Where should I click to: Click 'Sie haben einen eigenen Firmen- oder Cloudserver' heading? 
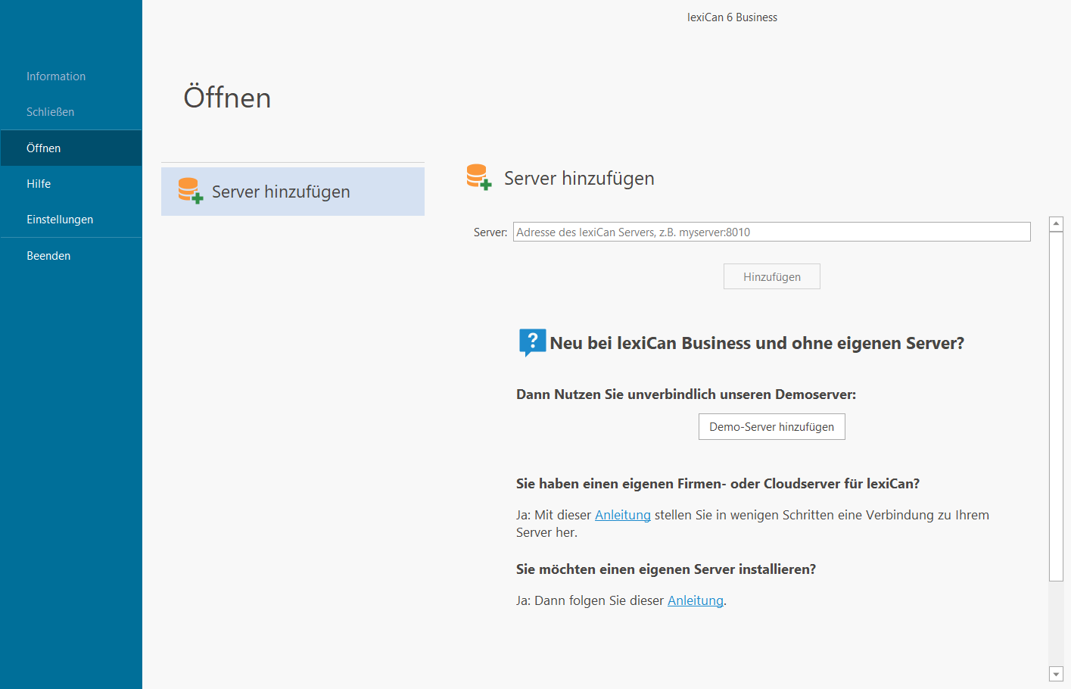point(718,484)
